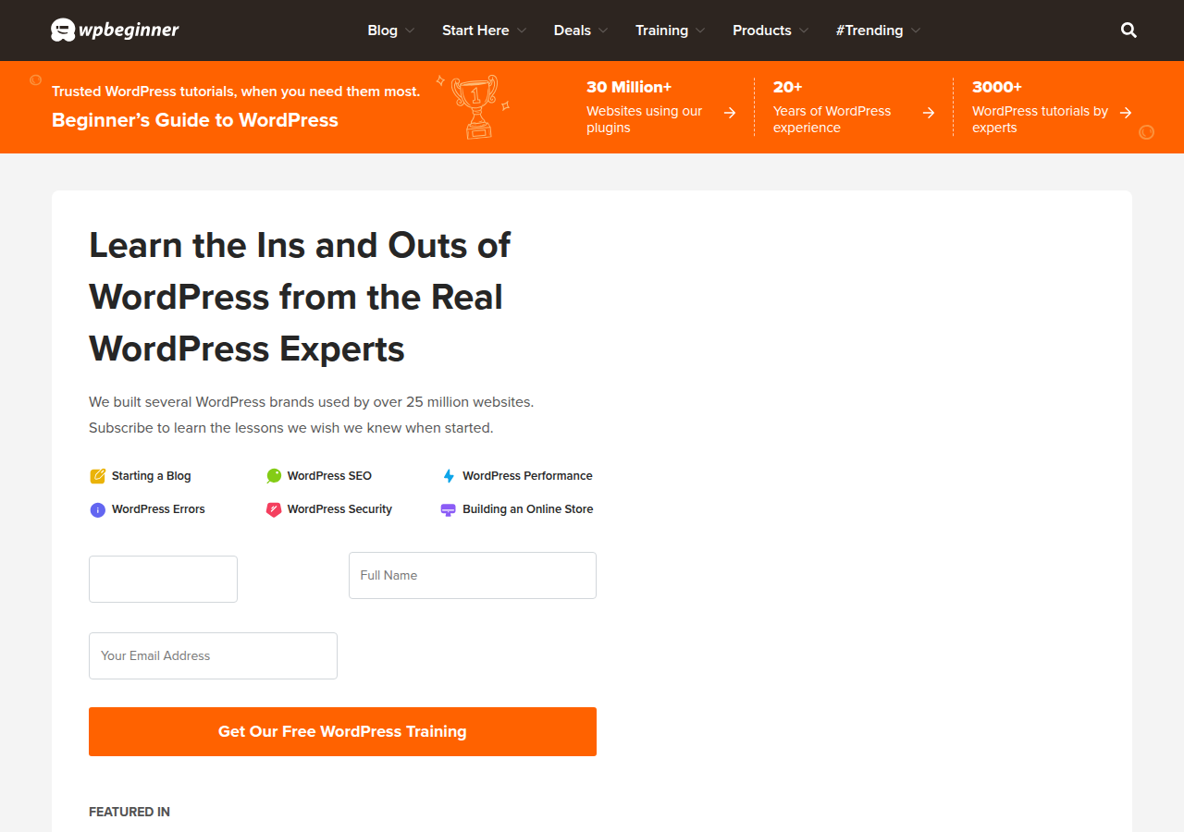Click the WordPress Errors label
Screen dimensions: 1184x832
158,509
